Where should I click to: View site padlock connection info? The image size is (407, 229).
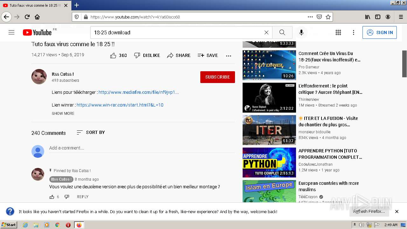point(85,17)
